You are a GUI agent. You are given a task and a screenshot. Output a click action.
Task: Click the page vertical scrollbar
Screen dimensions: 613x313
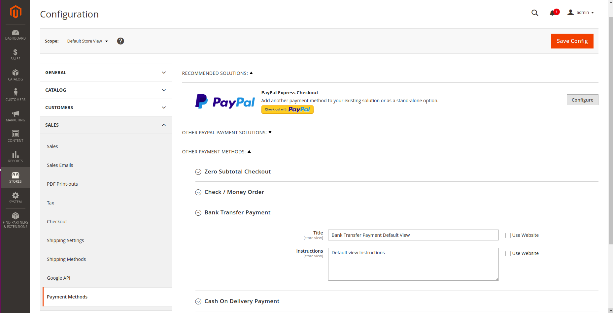[x=611, y=130]
